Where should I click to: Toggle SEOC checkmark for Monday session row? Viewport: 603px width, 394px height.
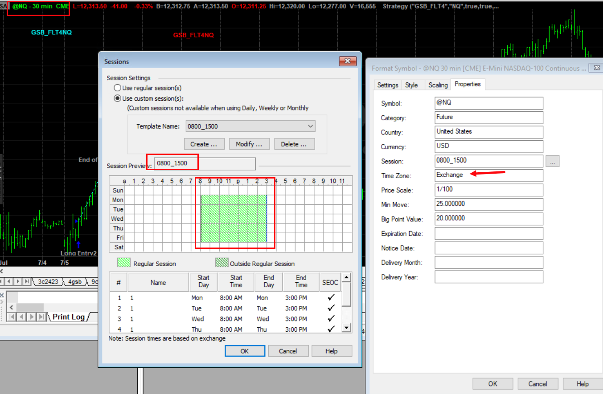(331, 297)
